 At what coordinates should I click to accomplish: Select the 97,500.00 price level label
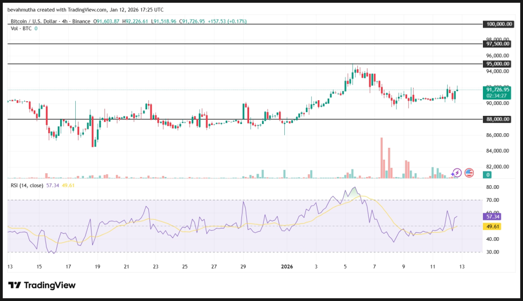(498, 44)
